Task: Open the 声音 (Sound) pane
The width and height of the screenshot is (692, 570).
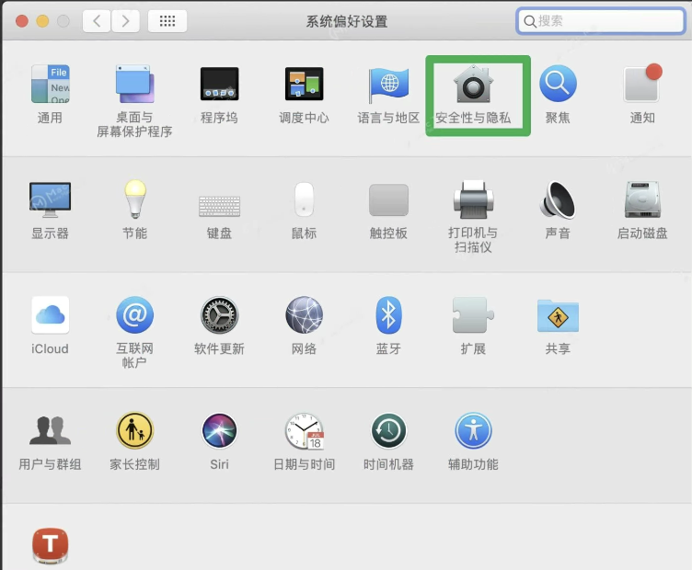Action: pos(558,199)
